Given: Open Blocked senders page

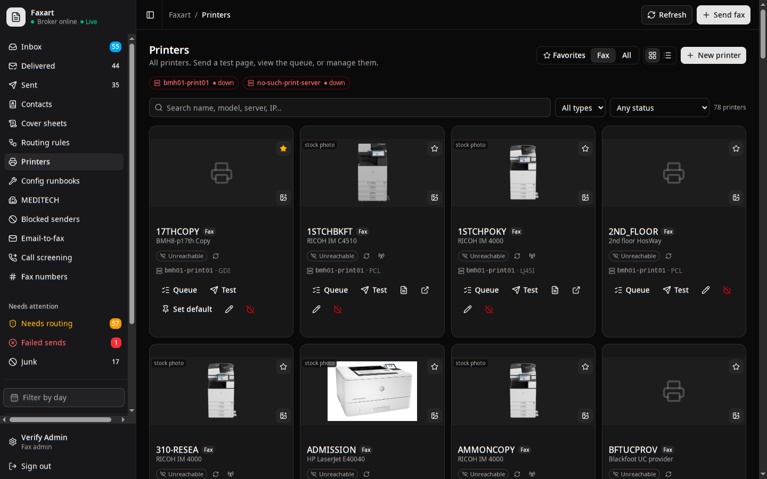Looking at the screenshot, I should tap(64, 219).
